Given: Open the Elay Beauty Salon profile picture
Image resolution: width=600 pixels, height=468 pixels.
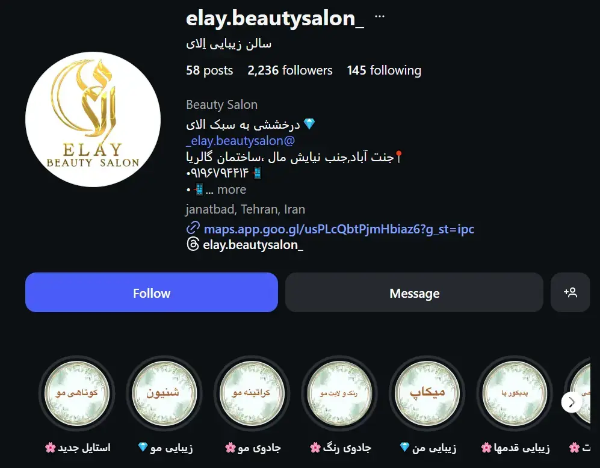Looking at the screenshot, I should (93, 119).
